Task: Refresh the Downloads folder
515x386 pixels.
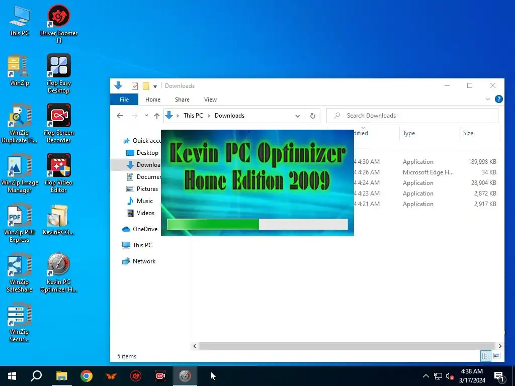Action: click(313, 116)
